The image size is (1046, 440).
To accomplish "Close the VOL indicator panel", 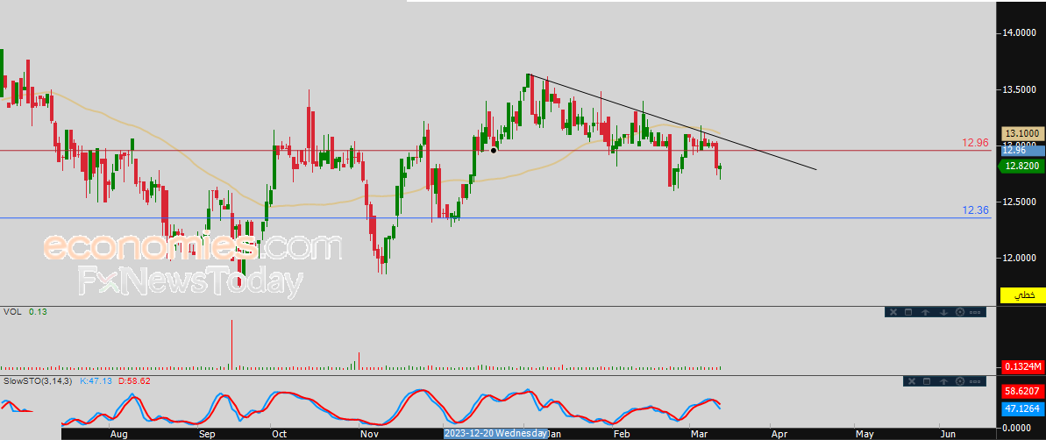I will [893, 312].
